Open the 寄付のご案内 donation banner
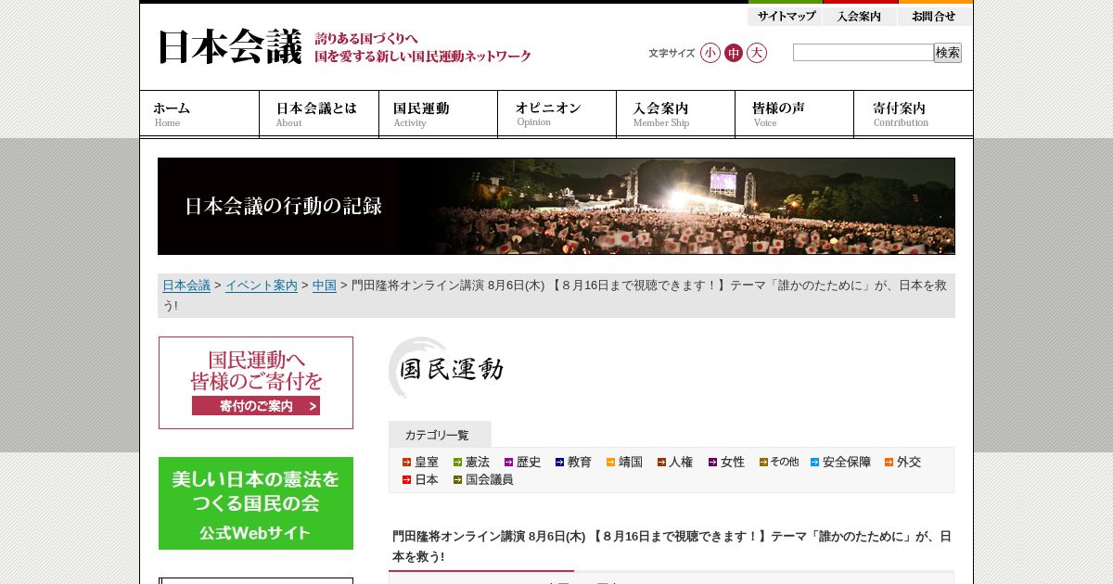The width and height of the screenshot is (1113, 584). [x=256, y=383]
